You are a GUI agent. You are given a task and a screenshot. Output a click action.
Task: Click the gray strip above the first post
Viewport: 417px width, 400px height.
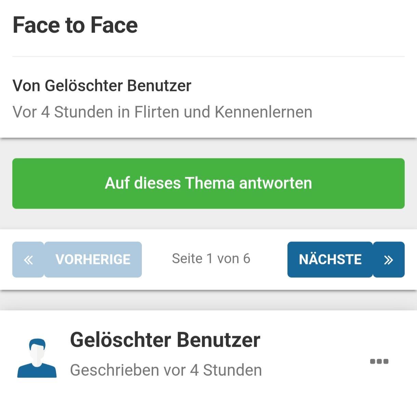click(208, 301)
